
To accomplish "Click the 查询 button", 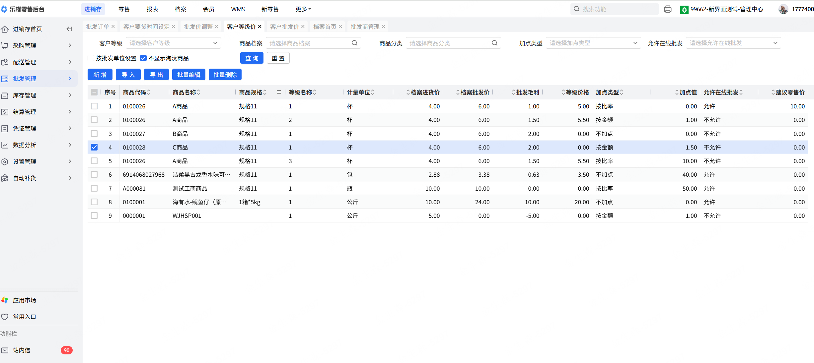I will pos(252,58).
